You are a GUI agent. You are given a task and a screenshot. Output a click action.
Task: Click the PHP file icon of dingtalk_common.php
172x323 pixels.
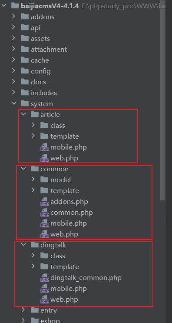44,278
